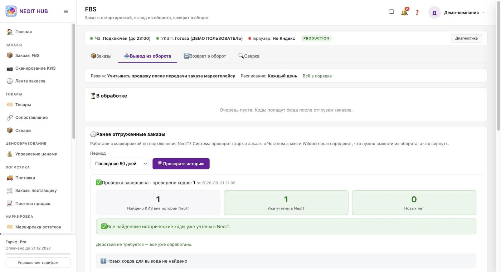
Task: Click the house icon next to Главная
Action: [10, 32]
